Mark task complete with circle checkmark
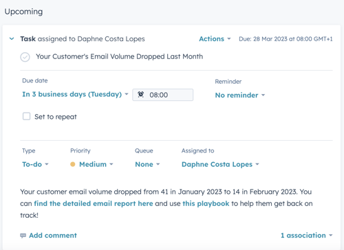The image size is (344, 250). coord(25,57)
